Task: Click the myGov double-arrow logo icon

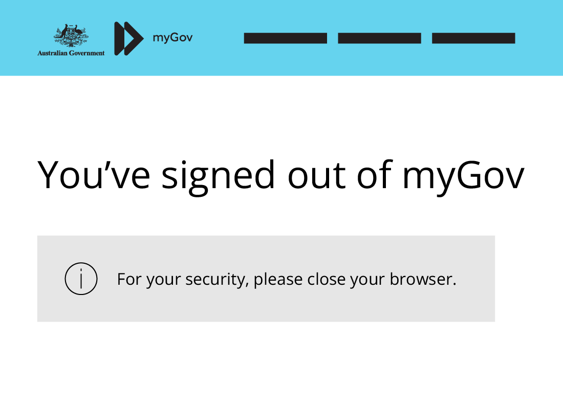Action: click(128, 38)
